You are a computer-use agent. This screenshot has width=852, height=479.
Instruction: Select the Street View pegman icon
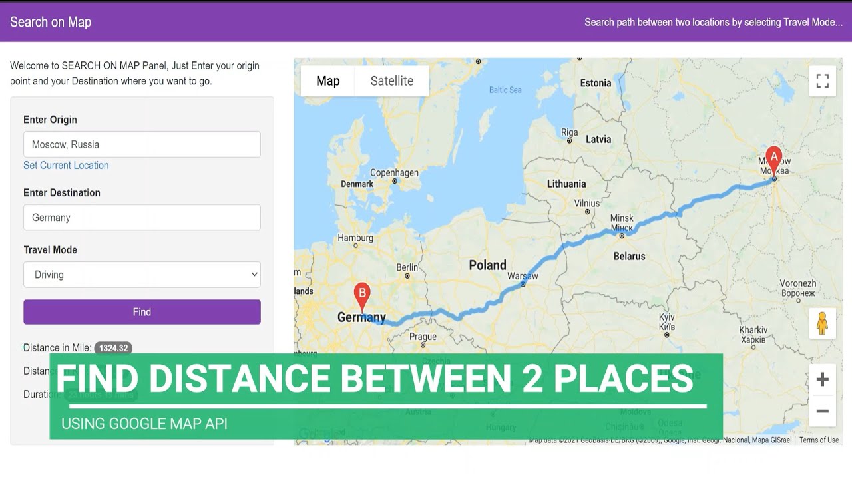[x=823, y=324]
